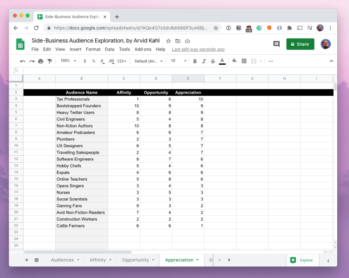
Task: Format as percent icon
Action: [94, 61]
